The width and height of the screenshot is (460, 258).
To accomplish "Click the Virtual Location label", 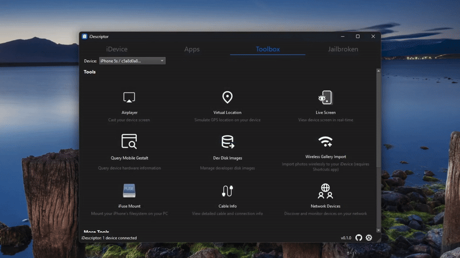I will (227, 112).
